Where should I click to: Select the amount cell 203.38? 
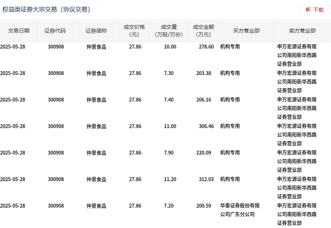coord(203,73)
